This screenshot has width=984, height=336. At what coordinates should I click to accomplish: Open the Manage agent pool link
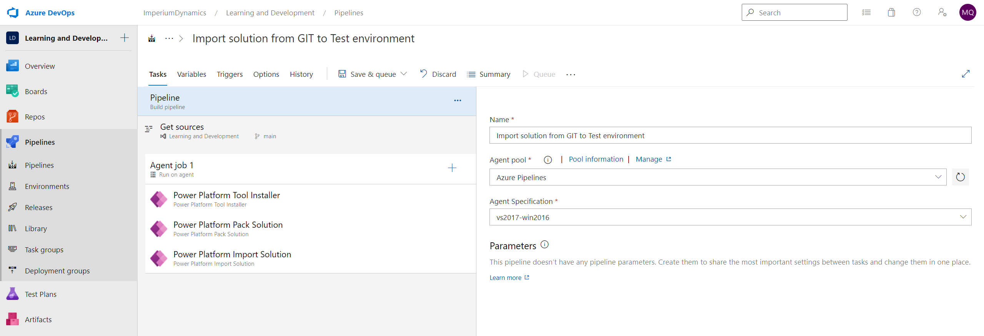653,159
